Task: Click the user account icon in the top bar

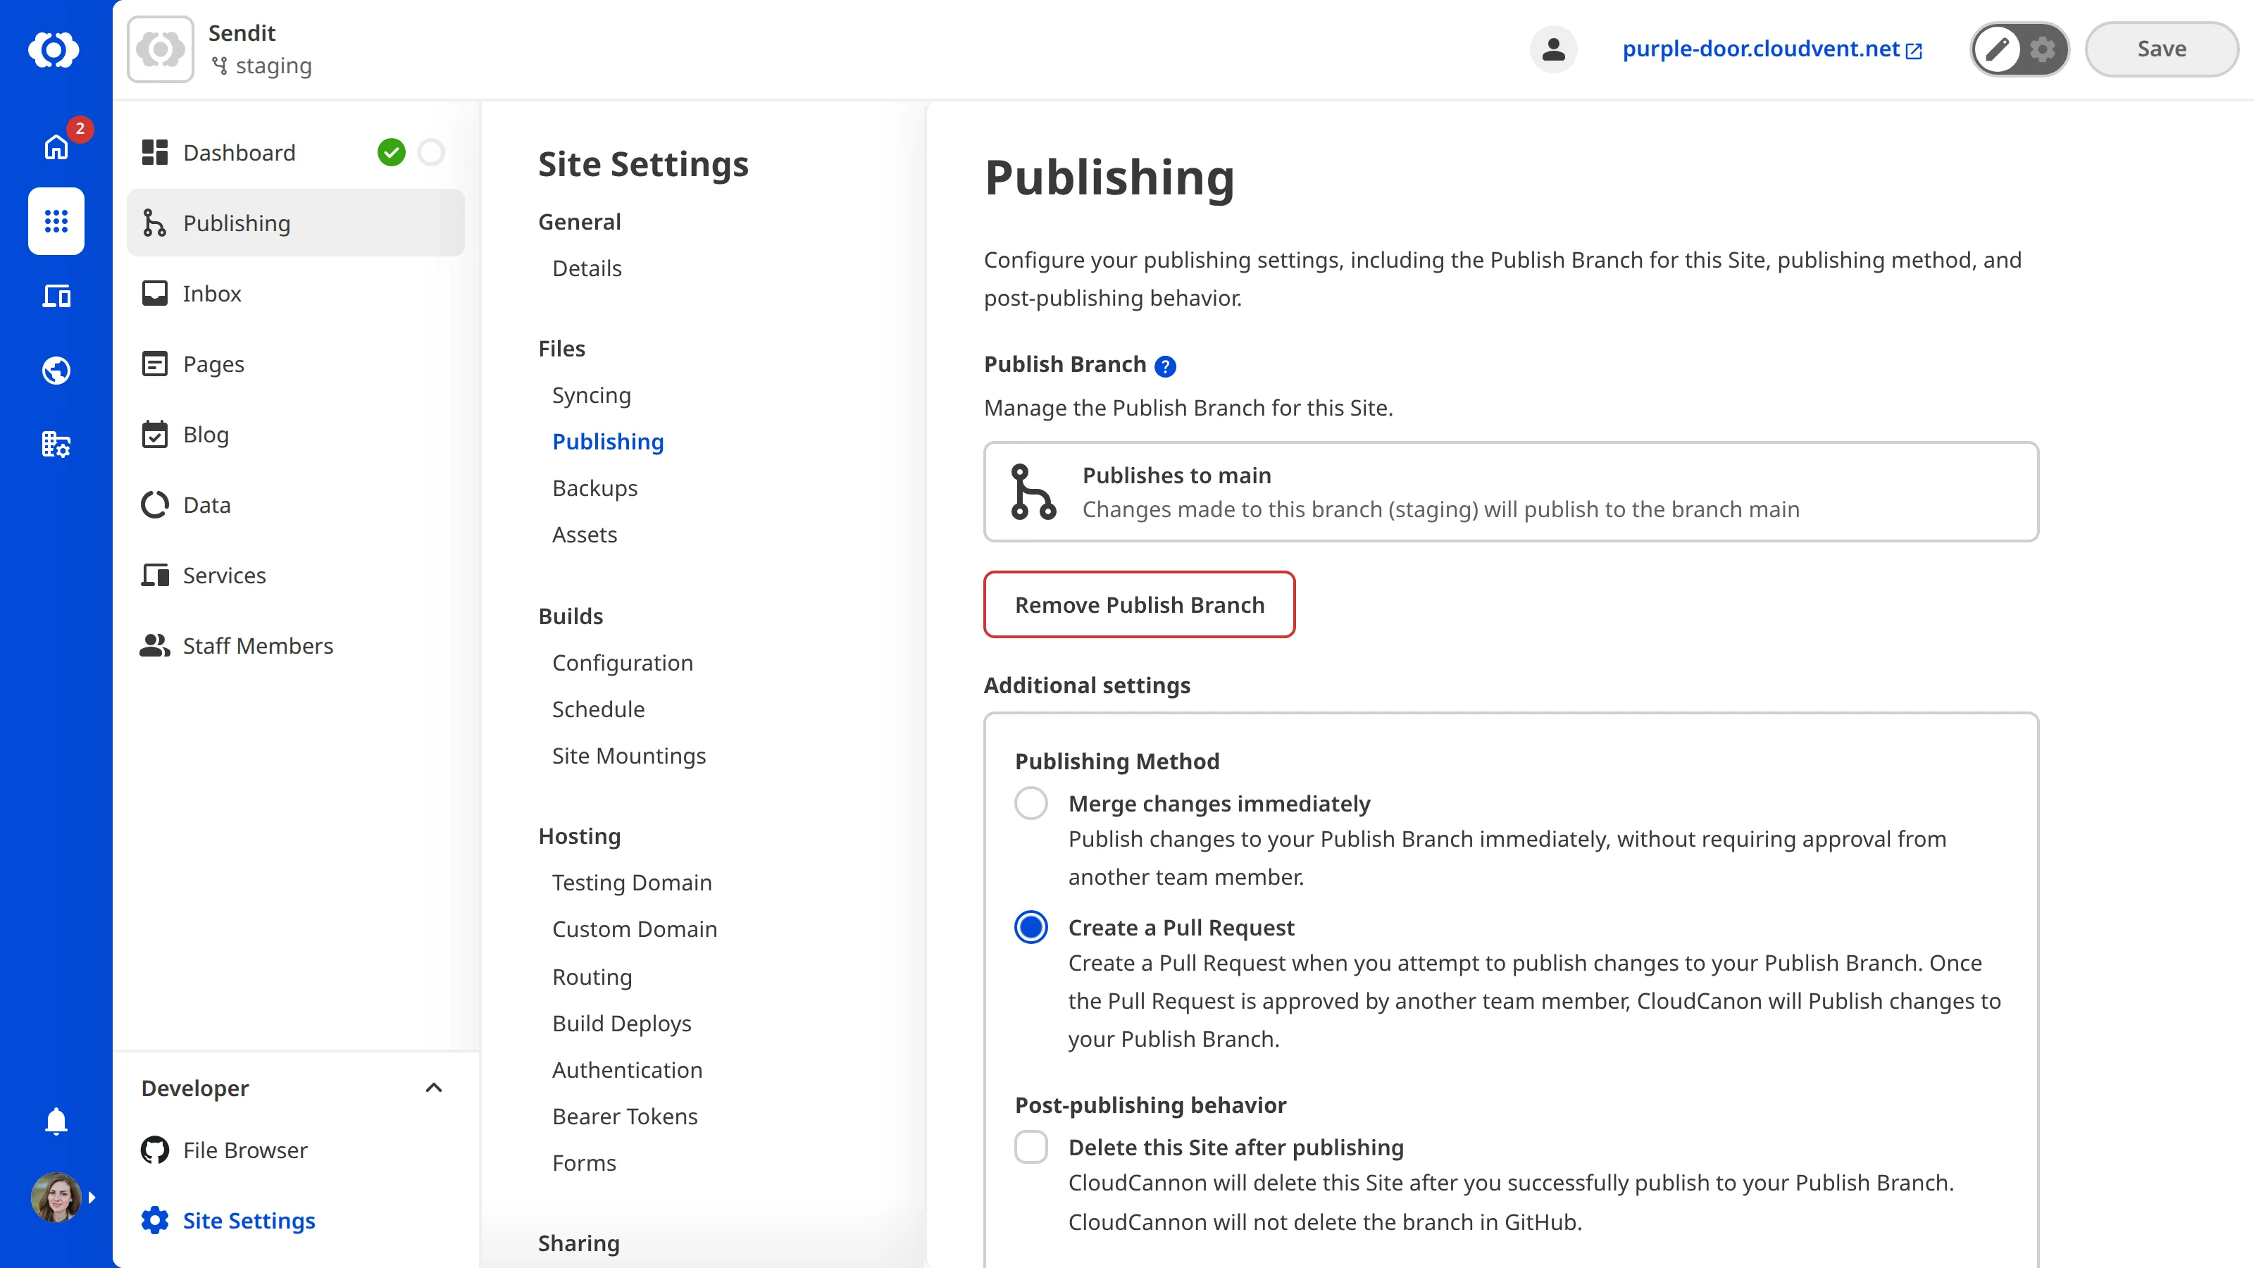Action: (x=1553, y=49)
